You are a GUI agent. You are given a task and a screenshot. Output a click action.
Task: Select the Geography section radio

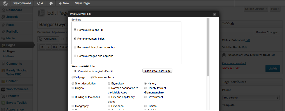[x=73, y=106]
